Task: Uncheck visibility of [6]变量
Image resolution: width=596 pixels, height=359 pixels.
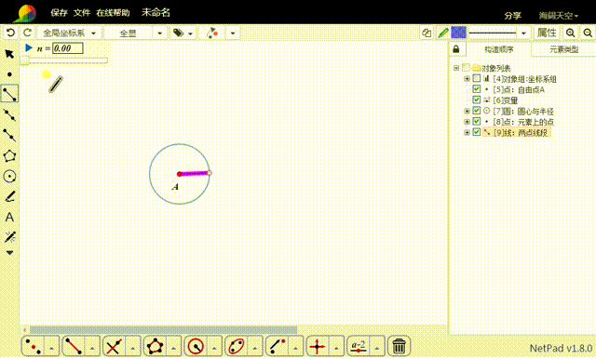Action: [477, 100]
